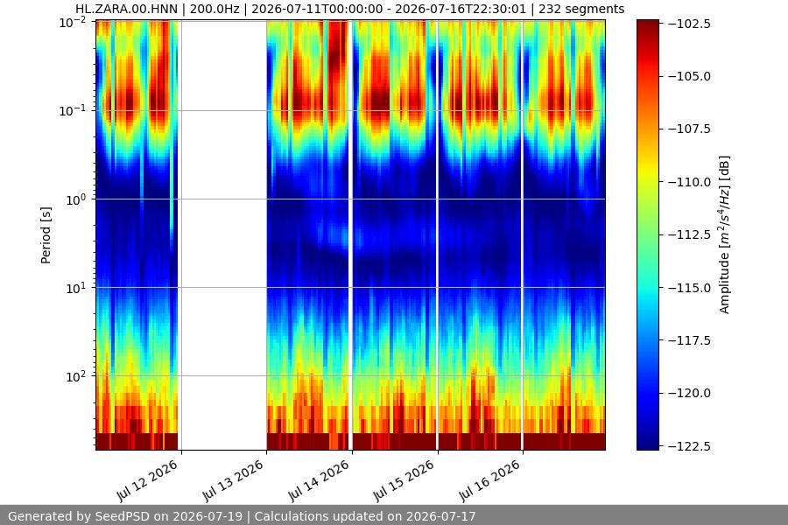The height and width of the screenshot is (525, 788).
Task: Click the Jul 13 2026 date tick label
Action: pos(233,480)
